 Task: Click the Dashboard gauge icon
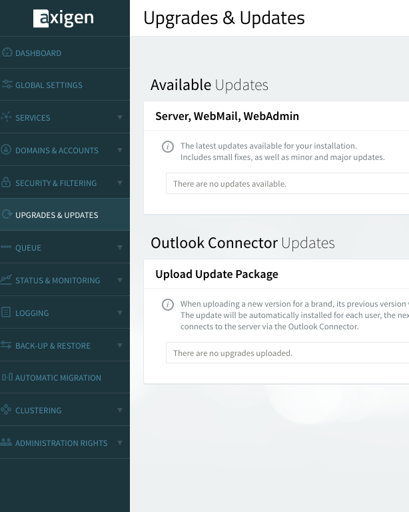[7, 53]
